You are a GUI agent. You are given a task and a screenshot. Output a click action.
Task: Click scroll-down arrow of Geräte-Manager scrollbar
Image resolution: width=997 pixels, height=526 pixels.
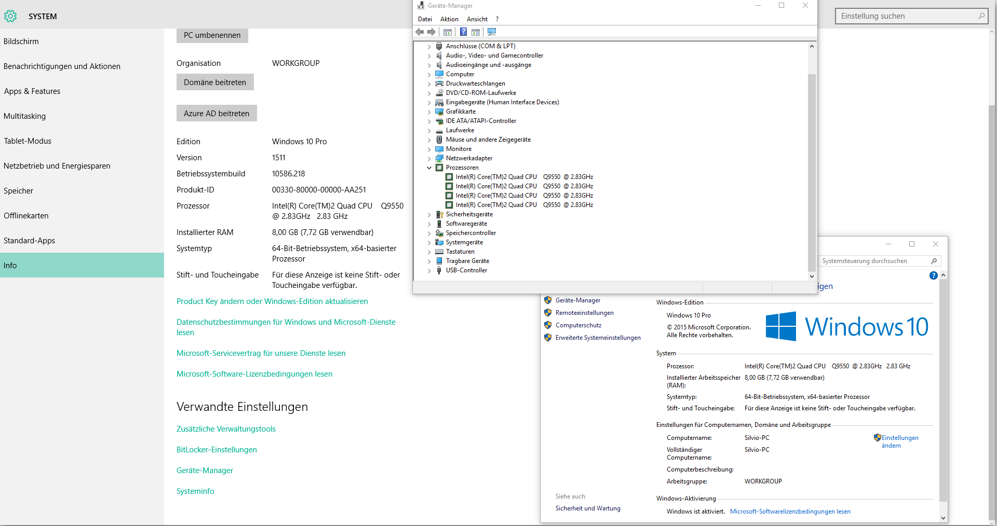(812, 276)
